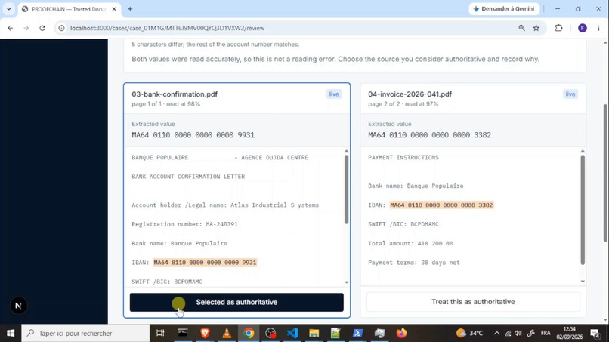Screen dimensions: 609x342
Task: Launch Brave browser from taskbar
Action: (x=205, y=333)
